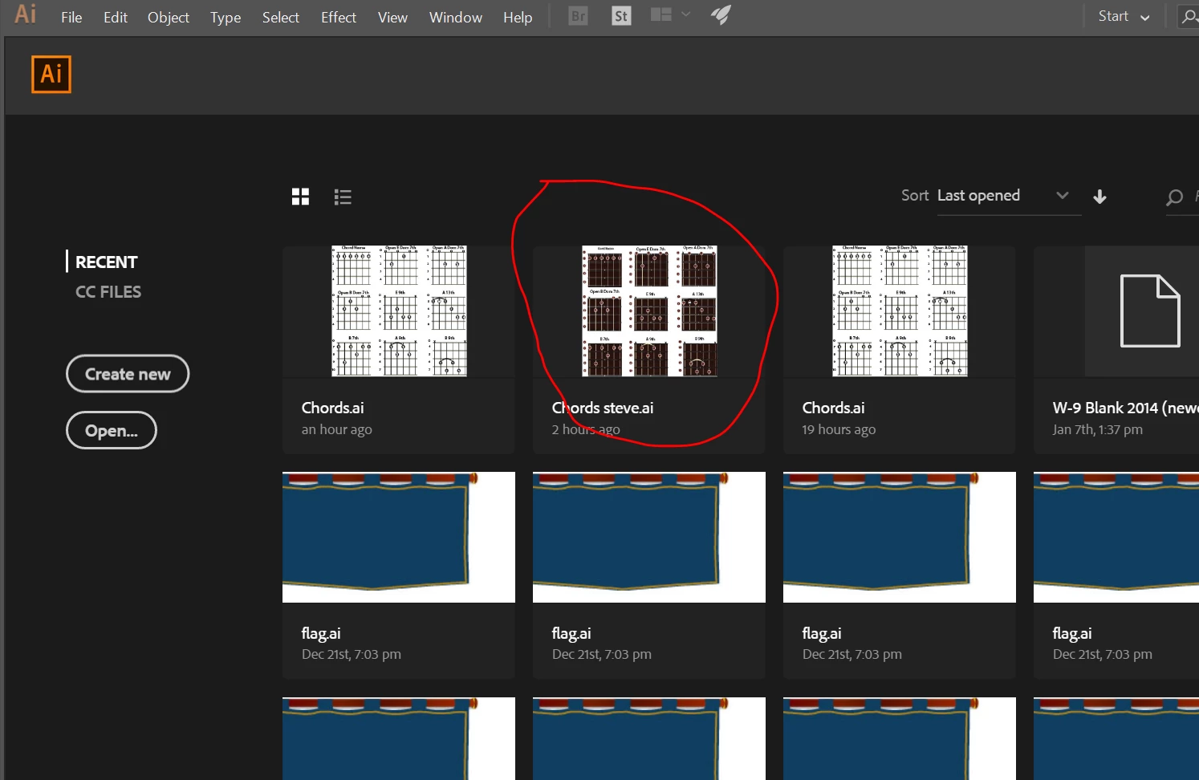Click the arrange documents icon
Image resolution: width=1199 pixels, height=780 pixels.
[660, 15]
